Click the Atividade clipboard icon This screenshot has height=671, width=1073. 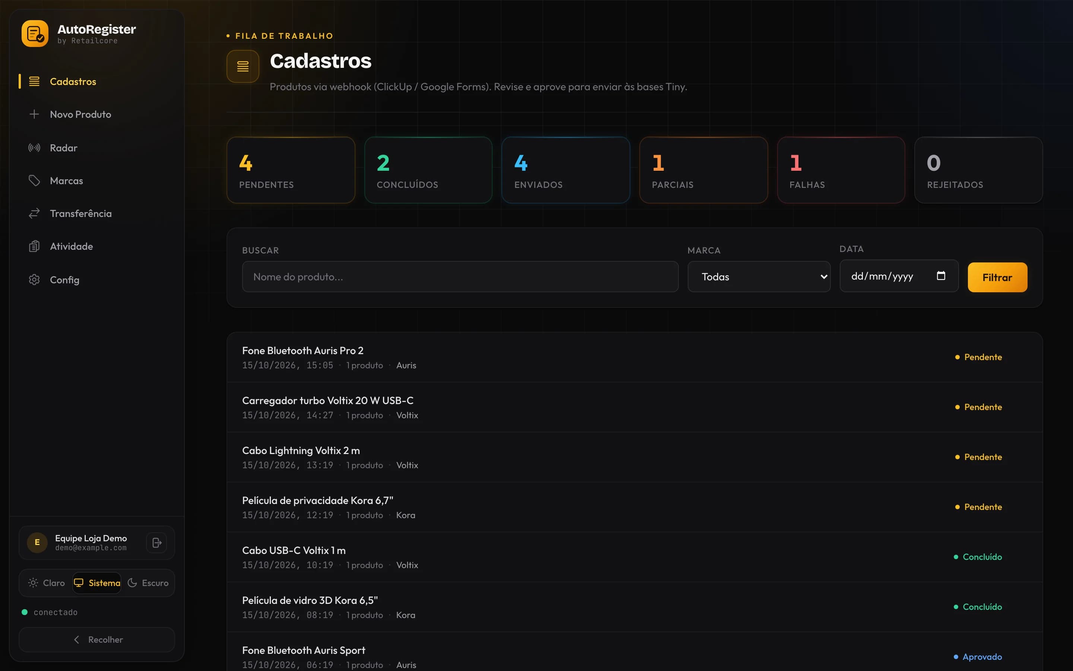pos(34,246)
